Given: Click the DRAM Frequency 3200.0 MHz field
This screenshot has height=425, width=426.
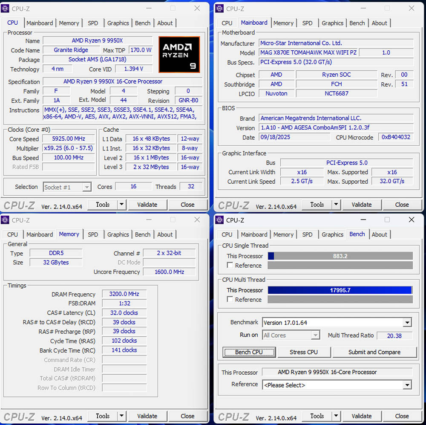Looking at the screenshot, I should click(124, 294).
